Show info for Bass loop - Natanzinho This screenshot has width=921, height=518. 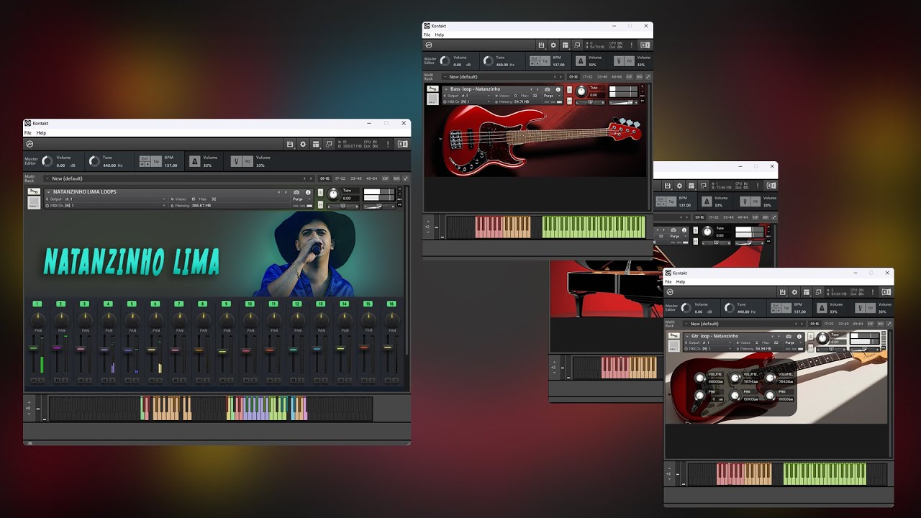pyautogui.click(x=558, y=89)
